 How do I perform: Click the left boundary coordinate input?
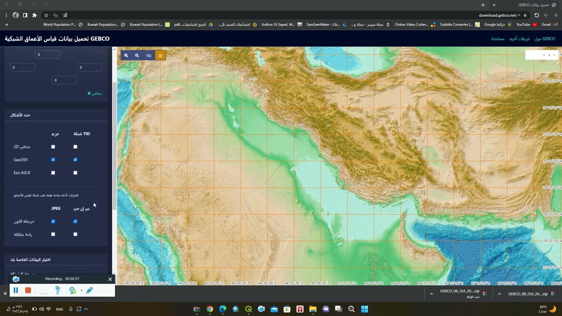click(x=22, y=67)
